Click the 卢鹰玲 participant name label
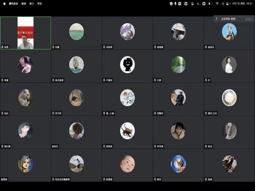This screenshot has width=255, height=191. coord(110,80)
